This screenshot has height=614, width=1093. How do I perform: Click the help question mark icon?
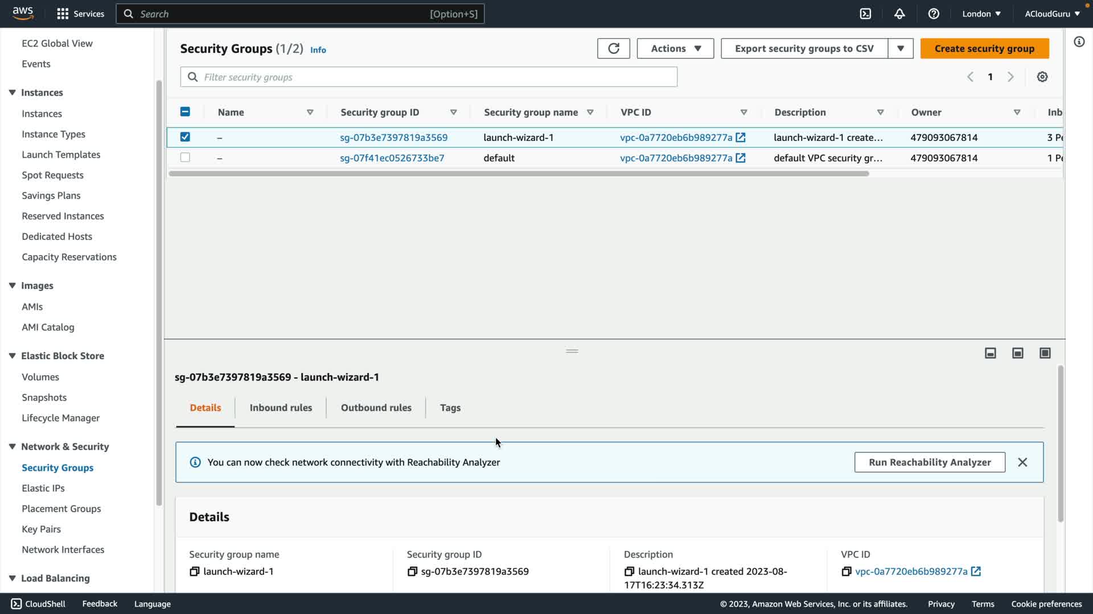click(934, 14)
